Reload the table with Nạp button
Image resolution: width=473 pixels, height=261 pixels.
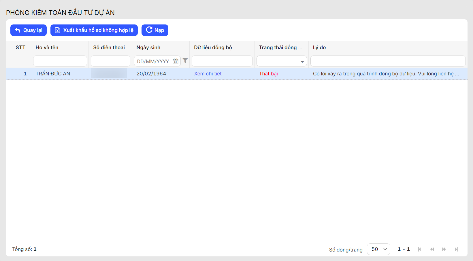click(x=155, y=30)
